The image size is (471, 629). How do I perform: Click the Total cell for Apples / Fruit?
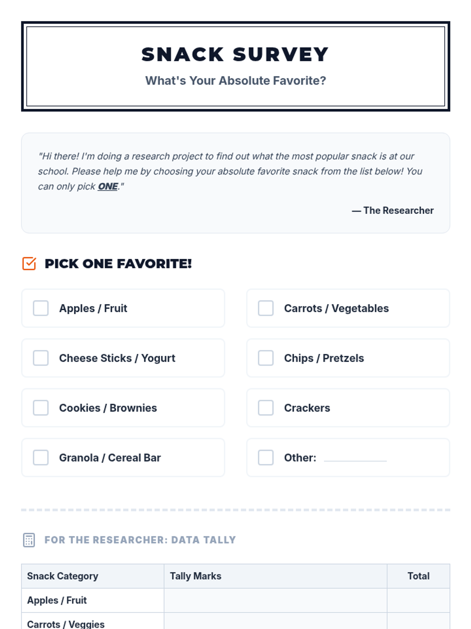(x=418, y=600)
